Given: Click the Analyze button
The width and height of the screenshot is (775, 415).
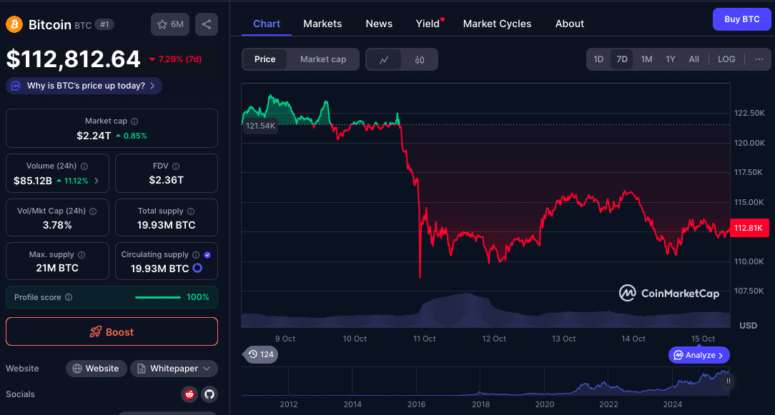Looking at the screenshot, I should click(x=699, y=355).
